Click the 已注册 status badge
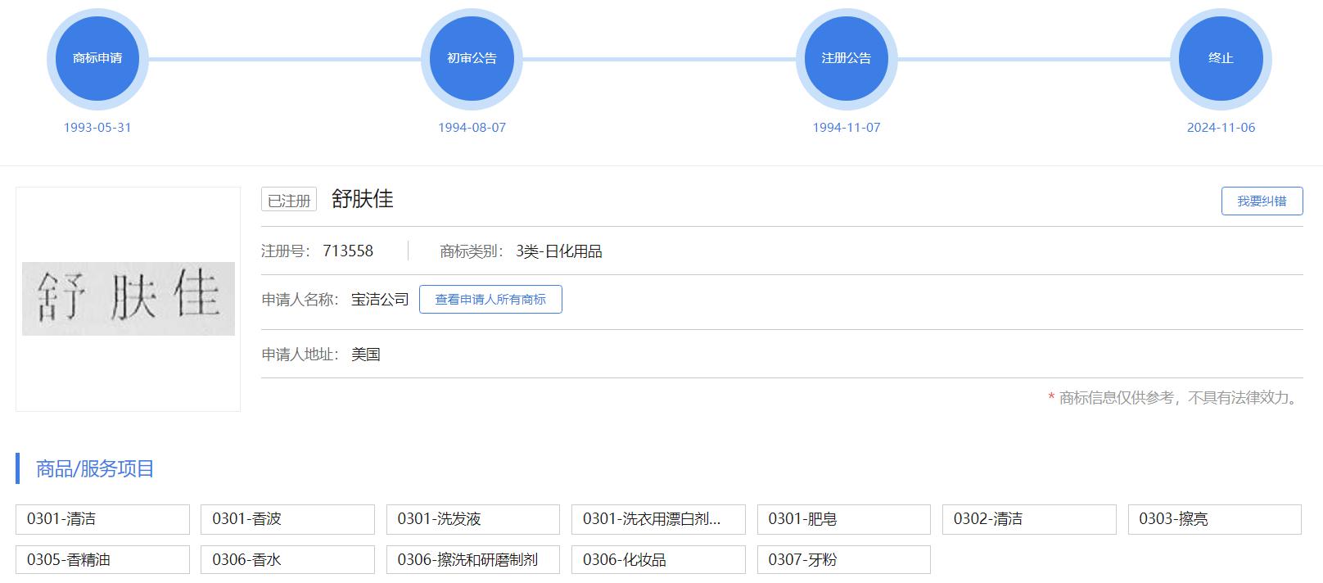Image resolution: width=1323 pixels, height=583 pixels. pyautogui.click(x=289, y=200)
